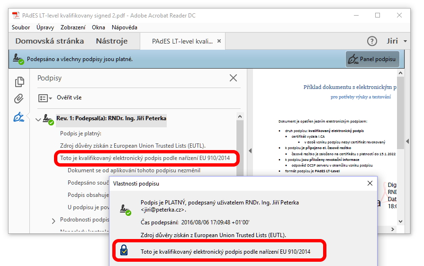Click horizontal scroll right arrow in document

click(393, 229)
